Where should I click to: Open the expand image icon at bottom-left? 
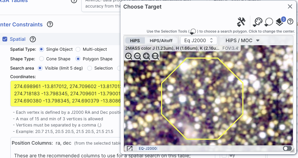click(x=129, y=148)
